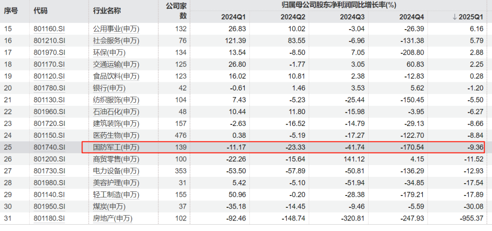Select the company count 476
The width and height of the screenshot is (492, 231).
click(x=181, y=135)
